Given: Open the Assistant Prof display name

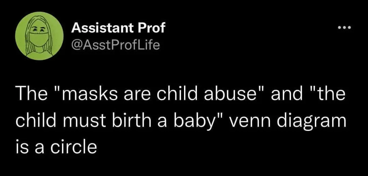Looking at the screenshot, I should point(118,28).
